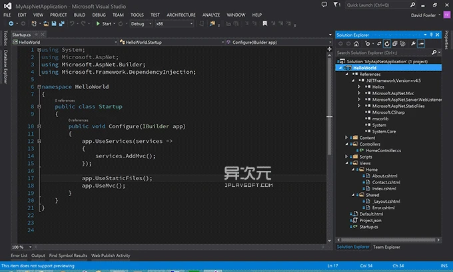453x272 pixels.
Task: Toggle the Show All Files icon
Action: [402, 44]
